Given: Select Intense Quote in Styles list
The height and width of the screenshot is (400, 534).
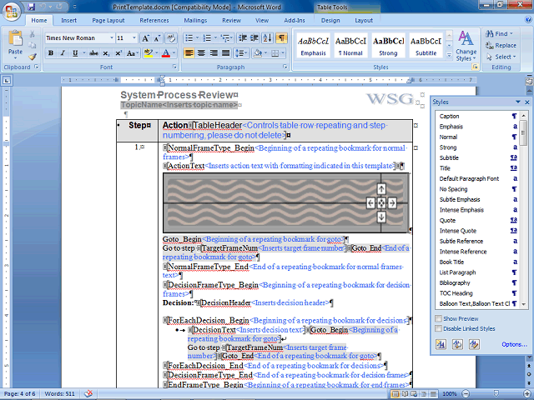Looking at the screenshot, I should pos(476,231).
